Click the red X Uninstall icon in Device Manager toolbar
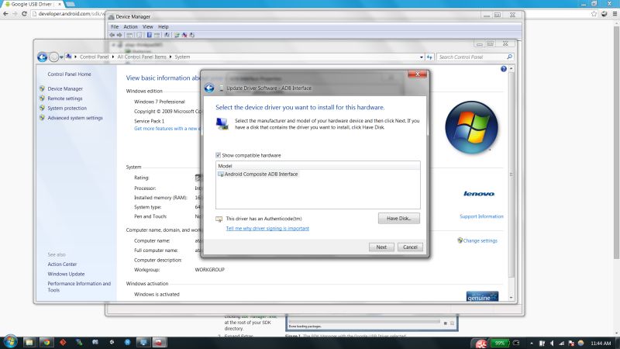The image size is (620, 349). click(184, 35)
